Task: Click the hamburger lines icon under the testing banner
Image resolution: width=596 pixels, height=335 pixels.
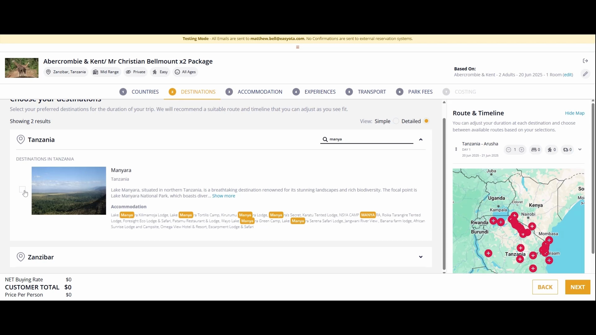Action: pyautogui.click(x=298, y=47)
